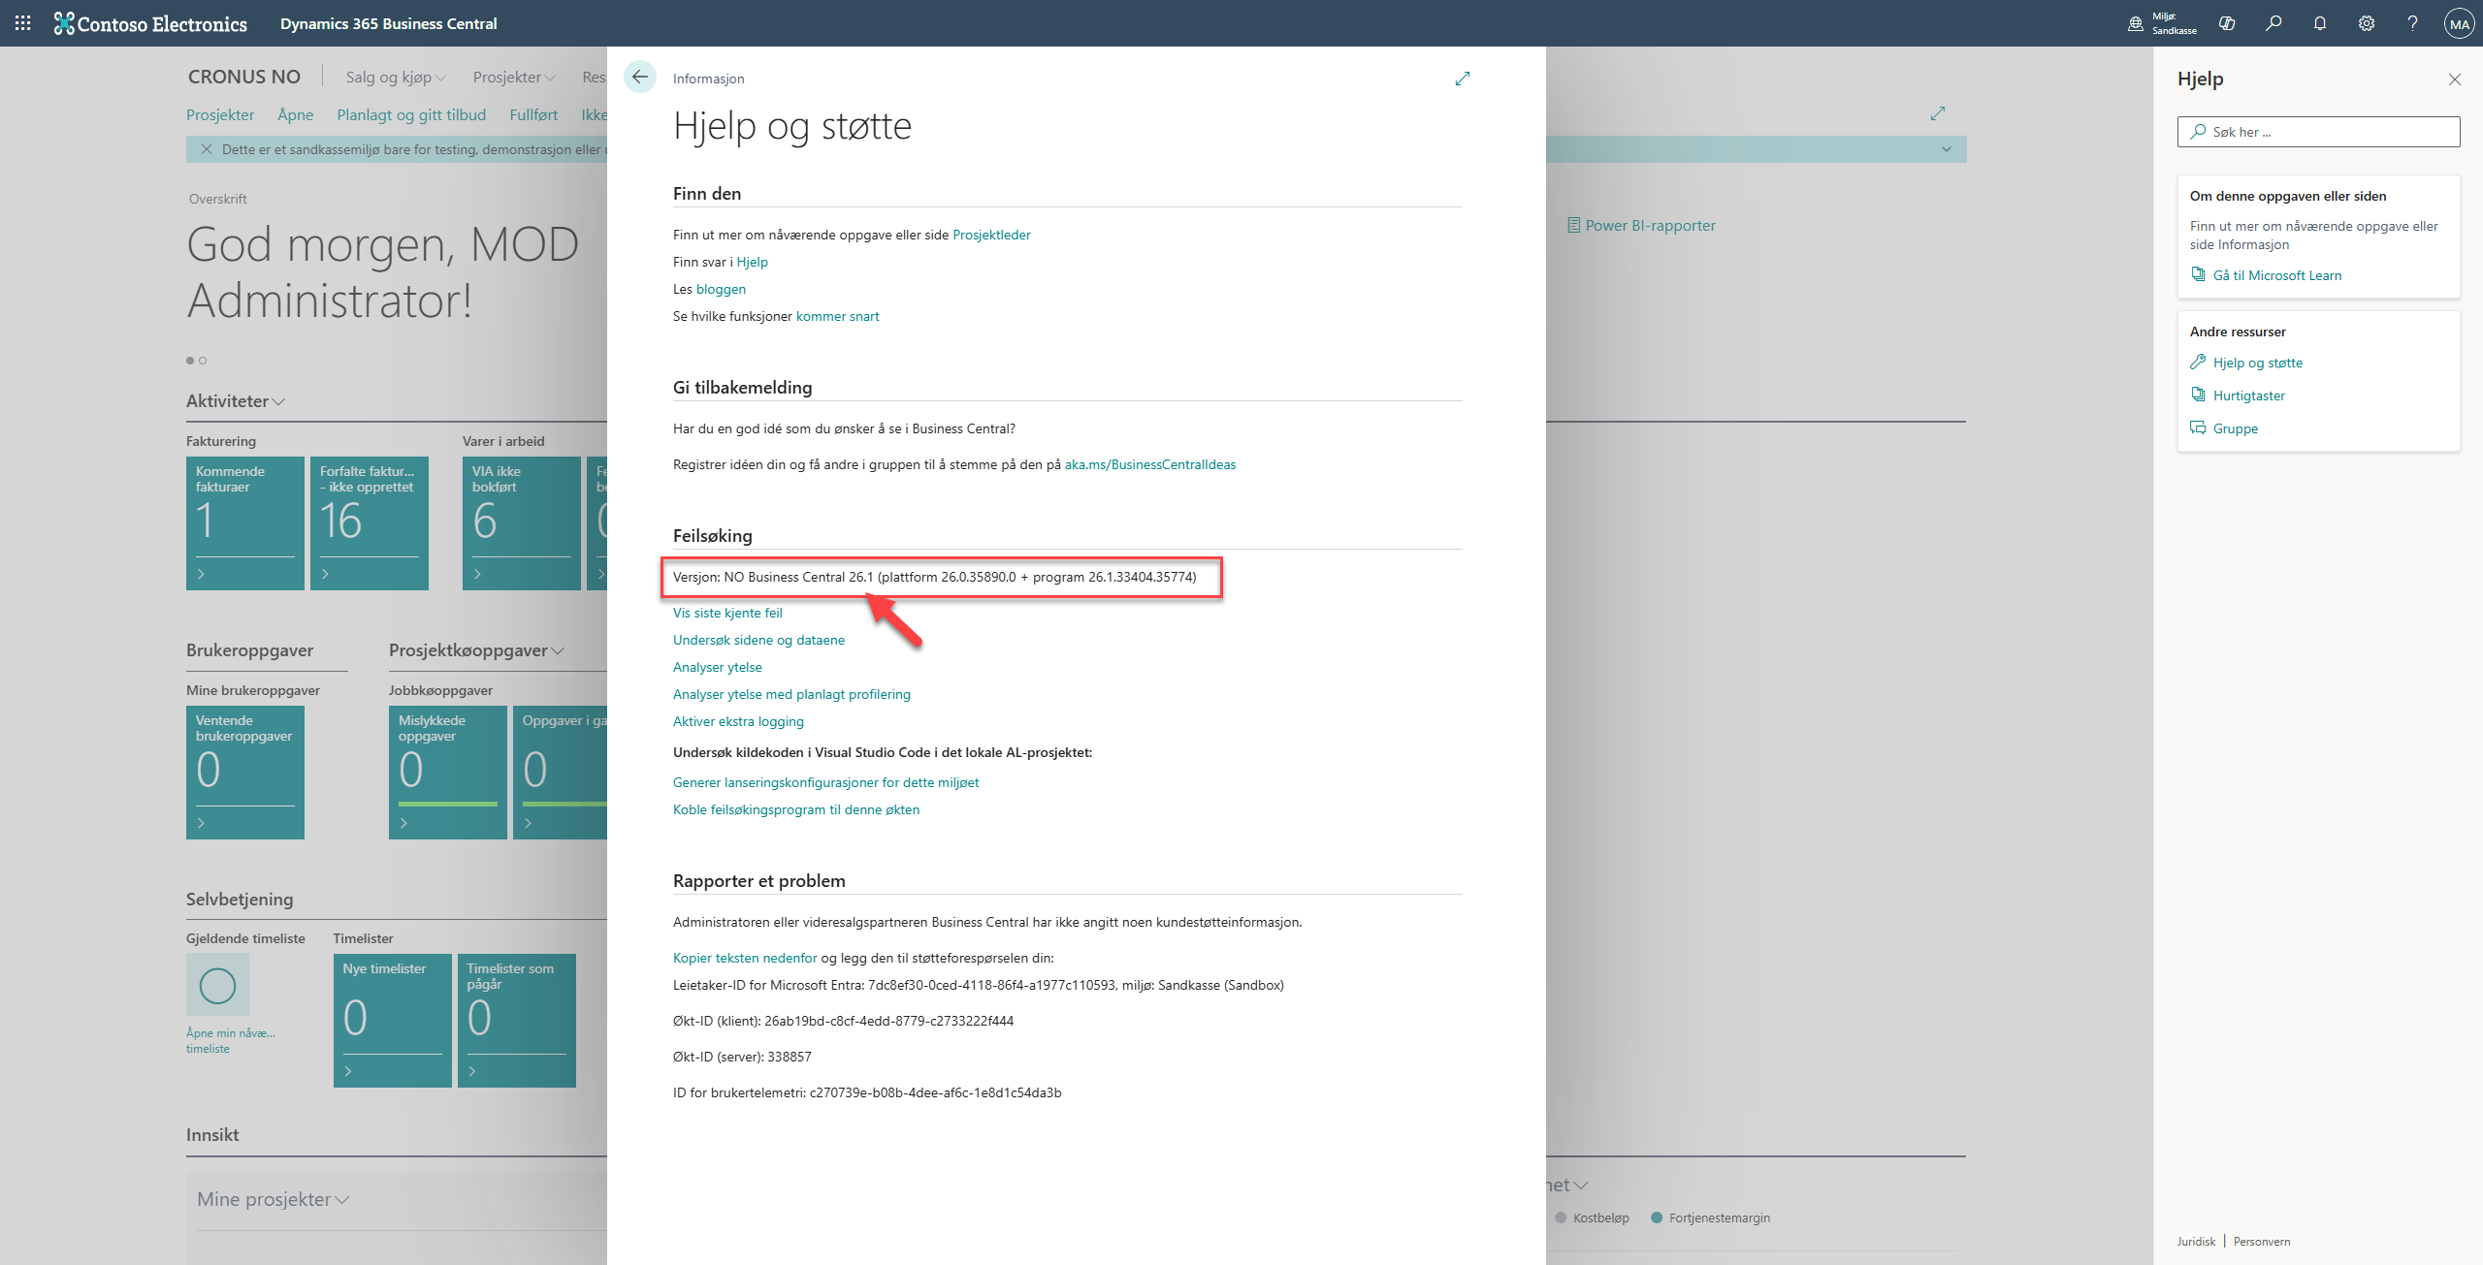Open the settings gear
Image resolution: width=2483 pixels, height=1265 pixels.
point(2367,23)
